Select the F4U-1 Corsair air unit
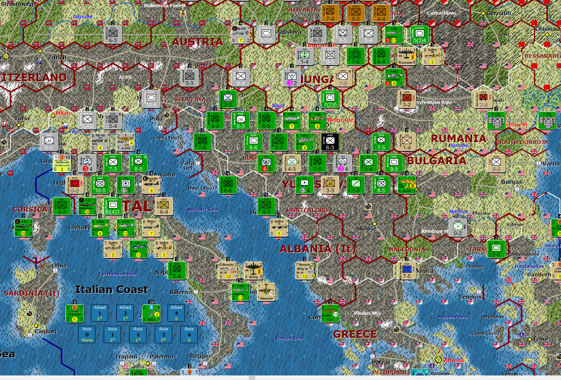 pyautogui.click(x=138, y=249)
